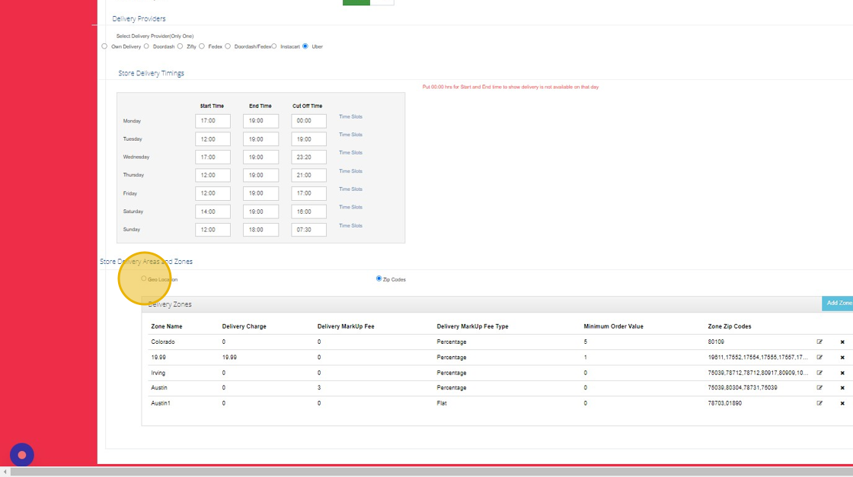Click Sunday cut off time 07:30 field

tap(308, 229)
